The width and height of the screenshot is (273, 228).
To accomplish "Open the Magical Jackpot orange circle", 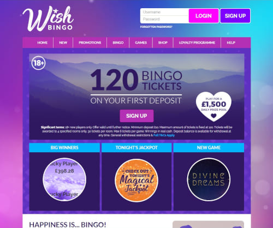I will [x=136, y=181].
